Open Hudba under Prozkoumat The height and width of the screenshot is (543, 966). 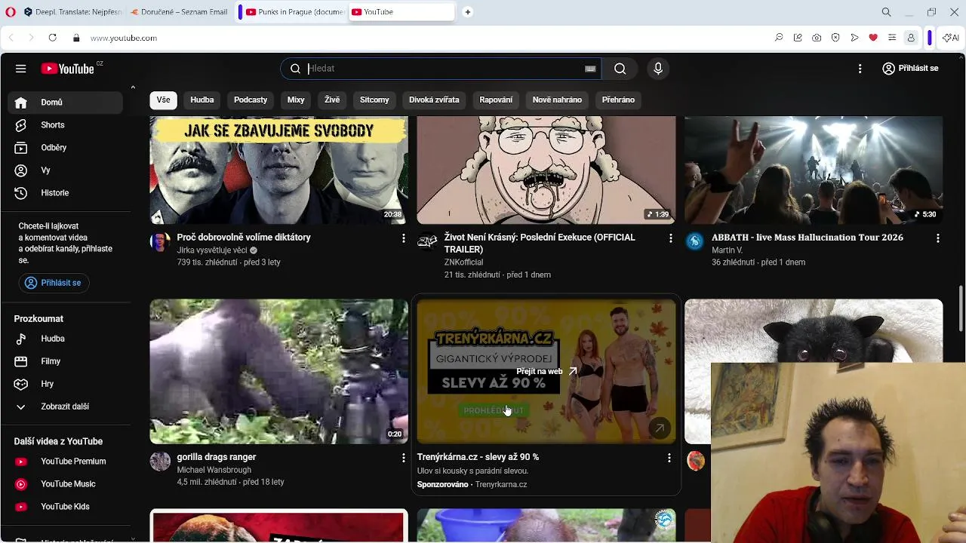[x=65, y=339]
